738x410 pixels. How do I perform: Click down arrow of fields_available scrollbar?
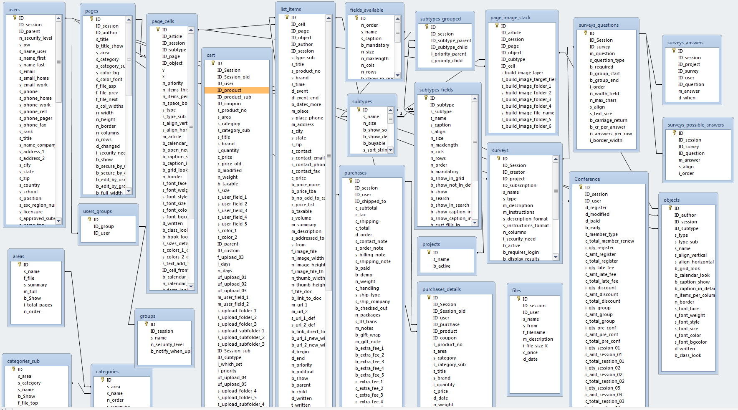point(397,76)
